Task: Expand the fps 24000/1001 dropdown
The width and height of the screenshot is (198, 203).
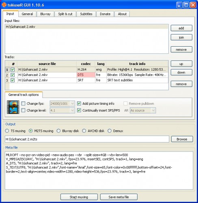Action: [x=62, y=104]
